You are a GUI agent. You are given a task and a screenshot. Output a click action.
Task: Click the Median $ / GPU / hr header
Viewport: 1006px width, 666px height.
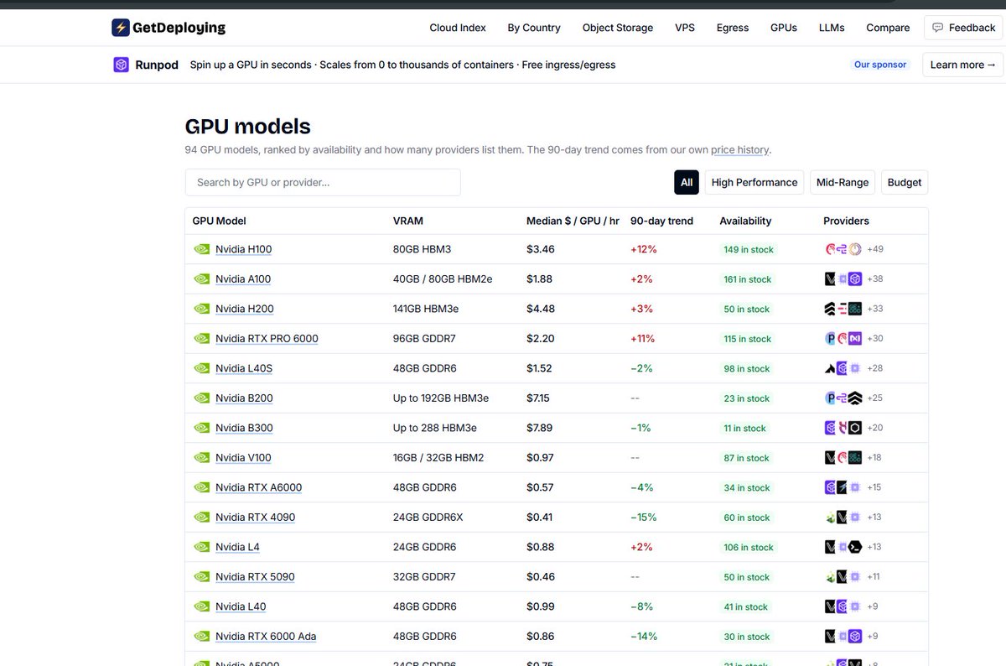click(573, 221)
